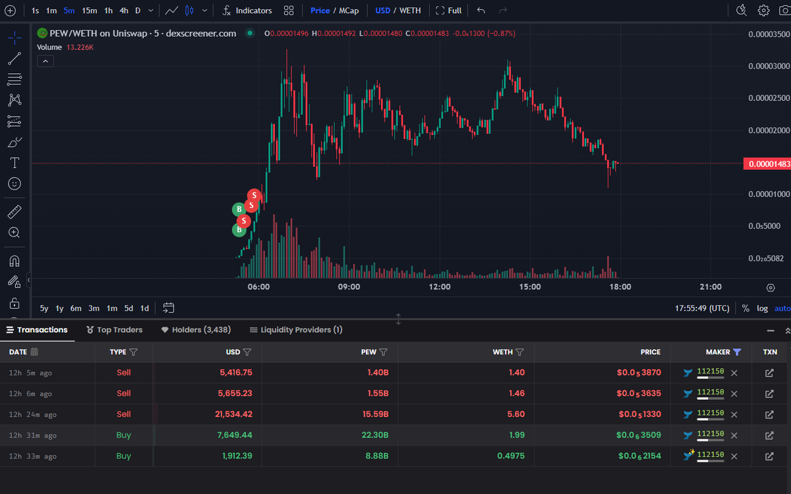Toggle DATE column calendar format
Screen dimensions: 791x494
[34, 352]
